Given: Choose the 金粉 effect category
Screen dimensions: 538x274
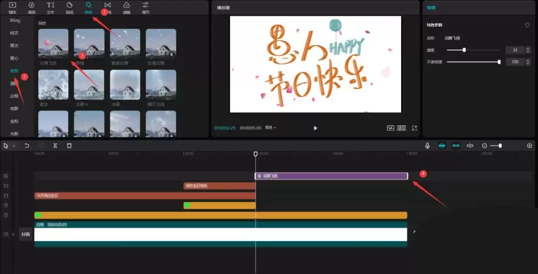Looking at the screenshot, I should (14, 121).
